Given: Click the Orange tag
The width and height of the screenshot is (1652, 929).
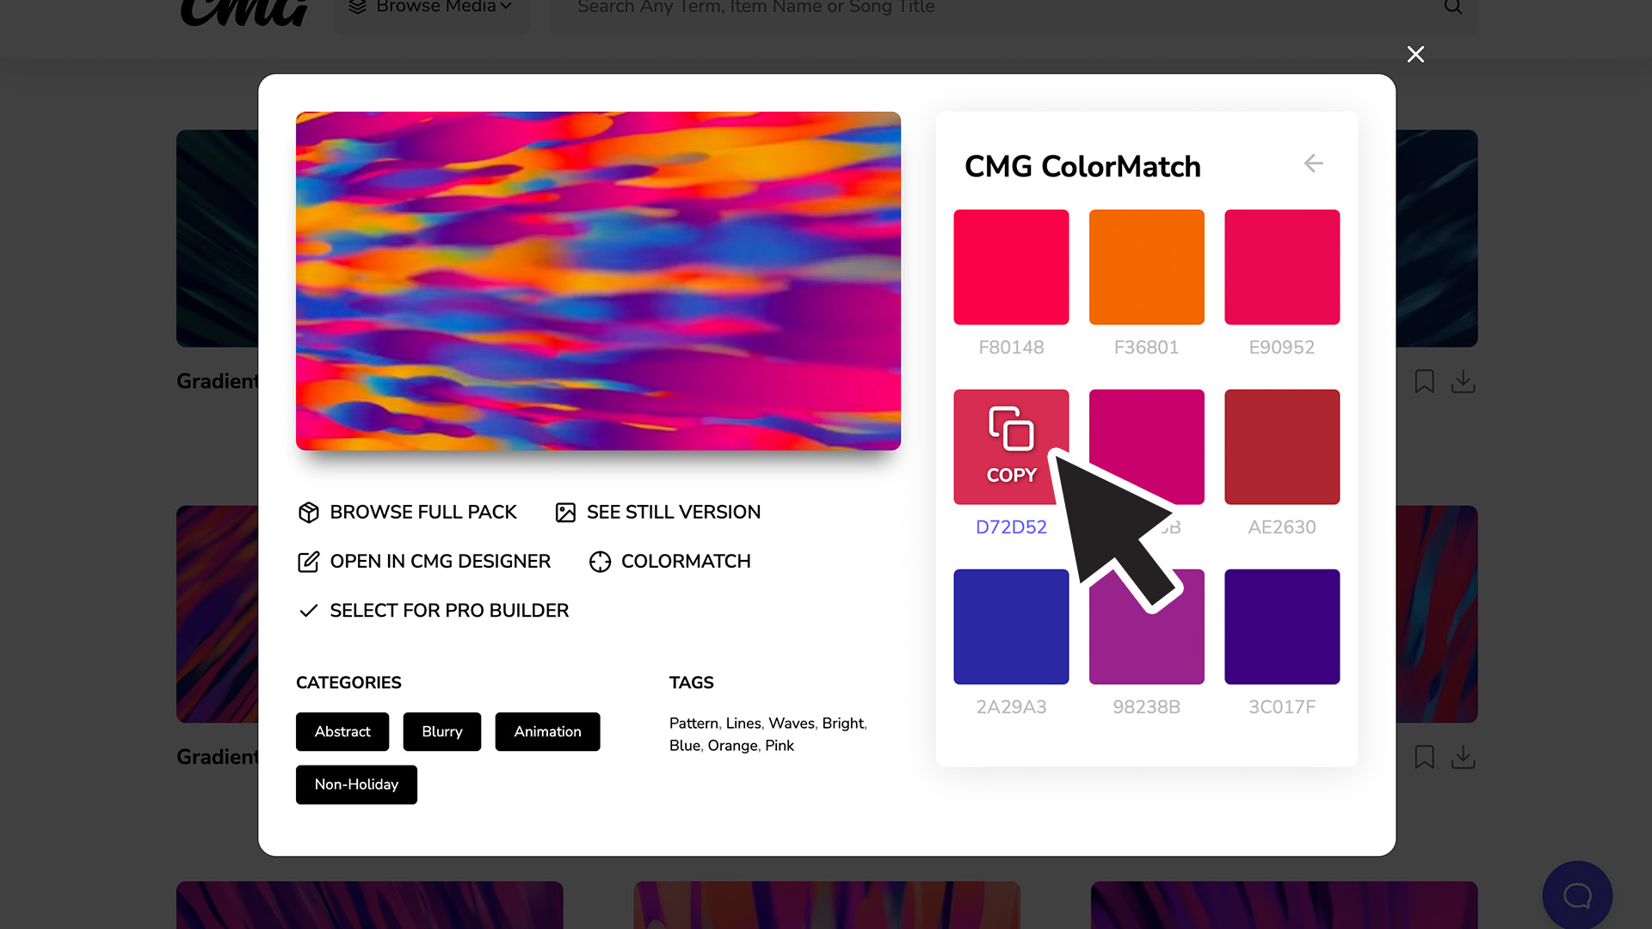Looking at the screenshot, I should click(x=732, y=746).
